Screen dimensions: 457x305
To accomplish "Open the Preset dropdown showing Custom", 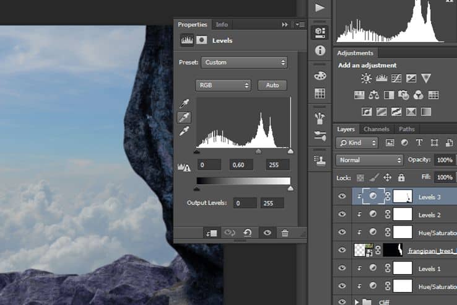I will pyautogui.click(x=244, y=63).
